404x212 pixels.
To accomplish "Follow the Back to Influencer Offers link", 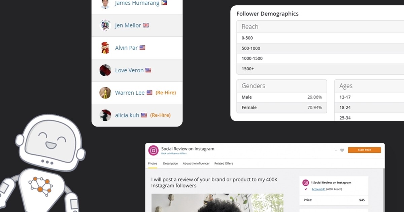I will coord(174,153).
